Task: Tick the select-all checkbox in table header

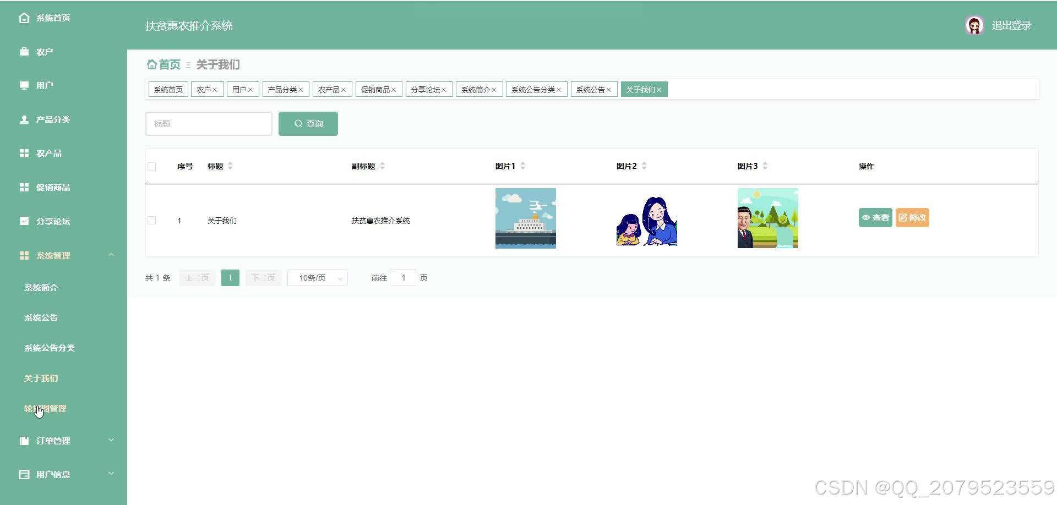Action: 151,166
